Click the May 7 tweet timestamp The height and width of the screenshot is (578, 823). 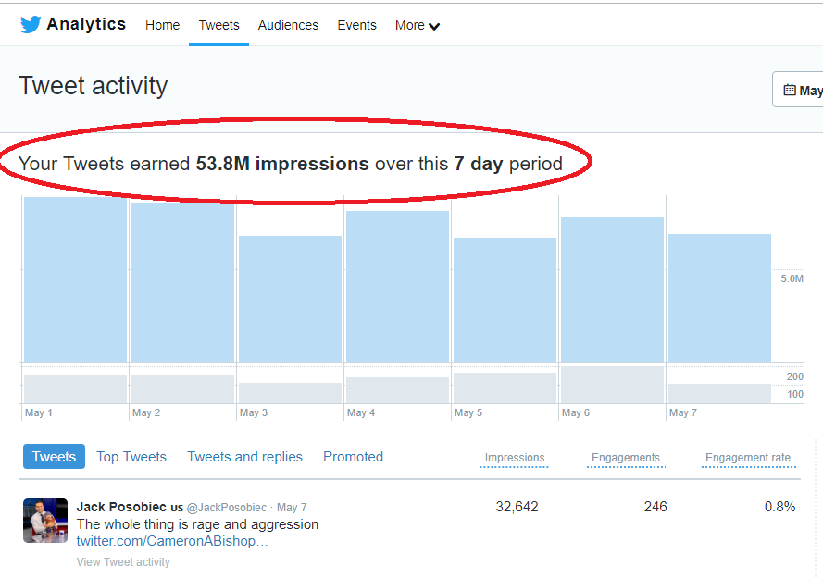coord(292,508)
